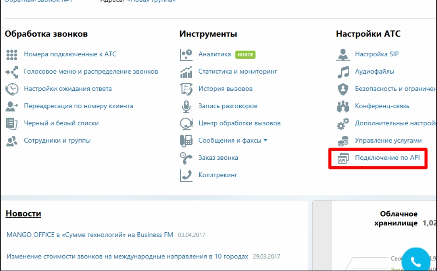Click the headset icon for Центр обработки вызовов
Image resolution: width=437 pixels, height=271 pixels.
[x=186, y=124]
